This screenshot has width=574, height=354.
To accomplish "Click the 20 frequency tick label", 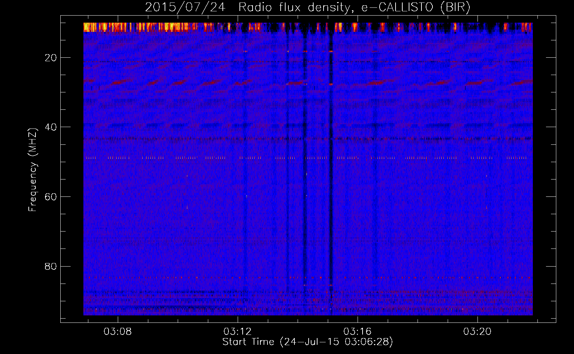I will coord(51,58).
